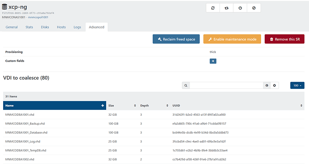Select MNMCODBA1002.vhd name cell
This screenshot has width=309, height=164.
[x=20, y=159]
